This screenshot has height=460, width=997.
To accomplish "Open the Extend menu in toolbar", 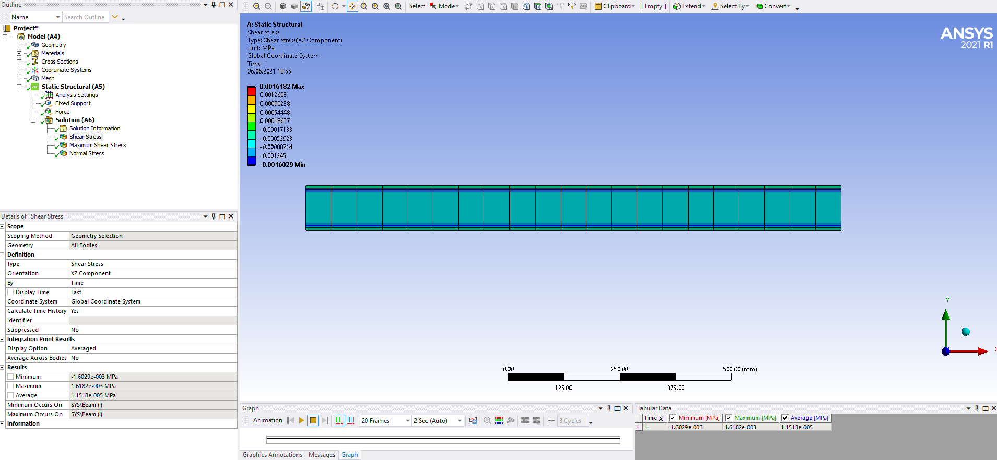I will tap(689, 6).
